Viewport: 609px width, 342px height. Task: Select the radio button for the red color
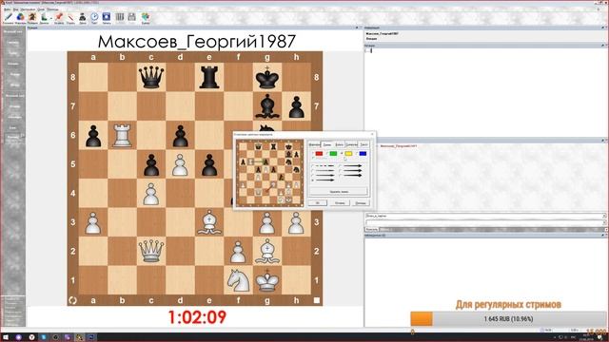[313, 153]
